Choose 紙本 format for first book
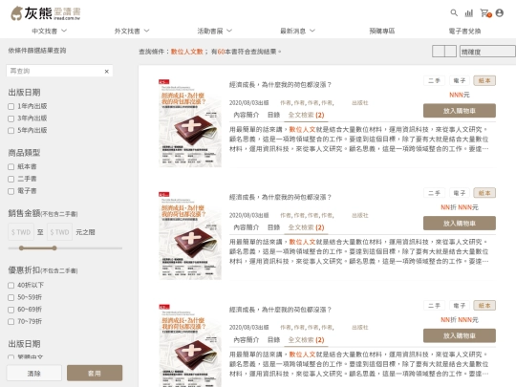 tap(484, 80)
